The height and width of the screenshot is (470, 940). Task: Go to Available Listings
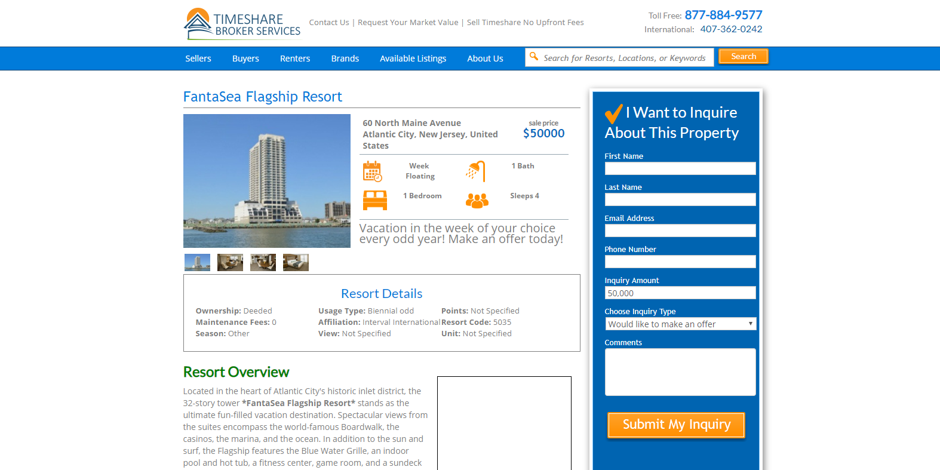[x=413, y=59]
